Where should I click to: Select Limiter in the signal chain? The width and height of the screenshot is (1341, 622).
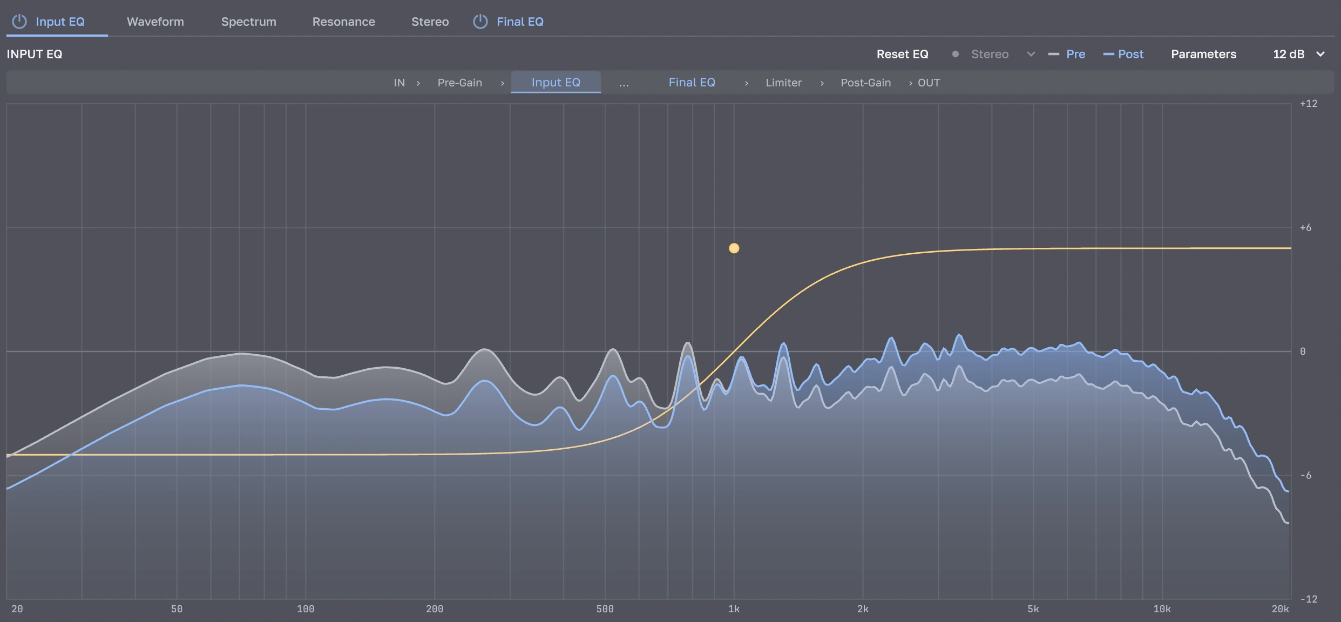(x=784, y=83)
